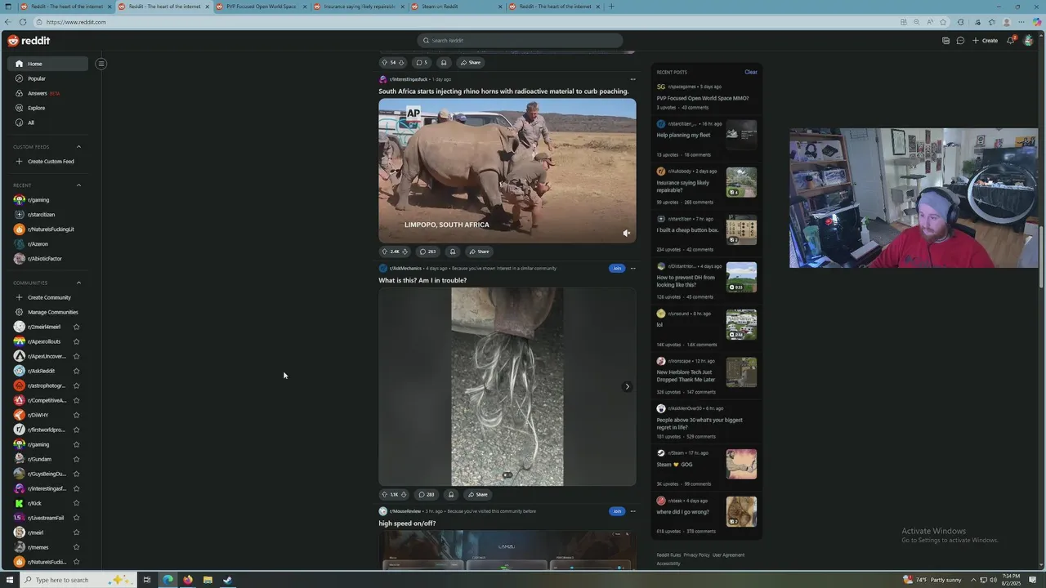Open more options for the AskMechanics post

[633, 268]
